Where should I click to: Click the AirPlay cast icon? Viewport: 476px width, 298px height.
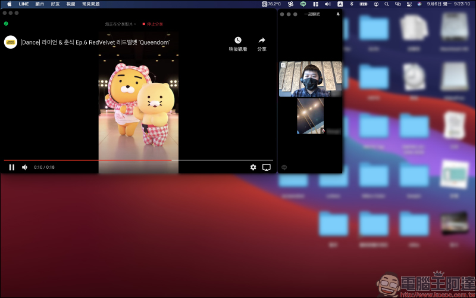[x=267, y=167]
